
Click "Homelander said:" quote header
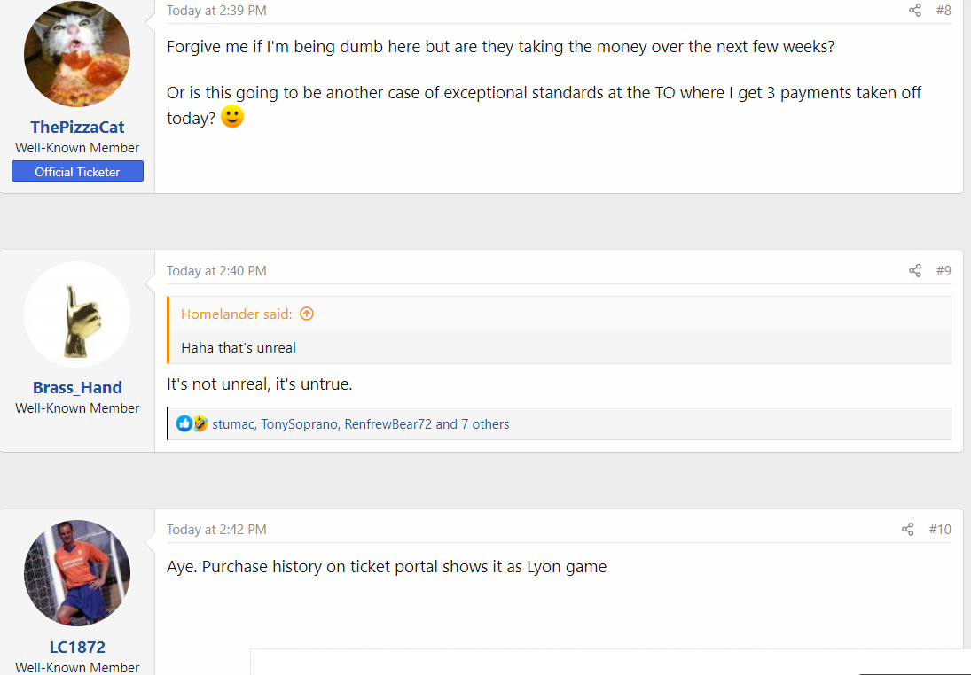(x=237, y=314)
